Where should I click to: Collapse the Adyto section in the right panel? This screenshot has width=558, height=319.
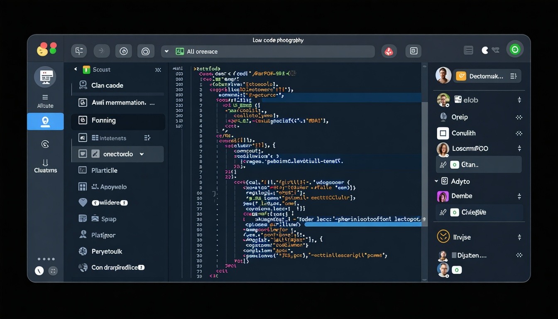[x=436, y=181]
